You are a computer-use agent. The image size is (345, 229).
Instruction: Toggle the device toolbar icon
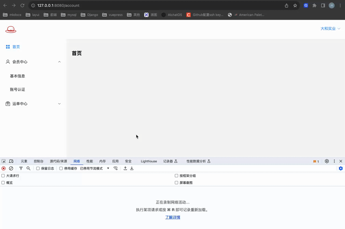point(11,161)
